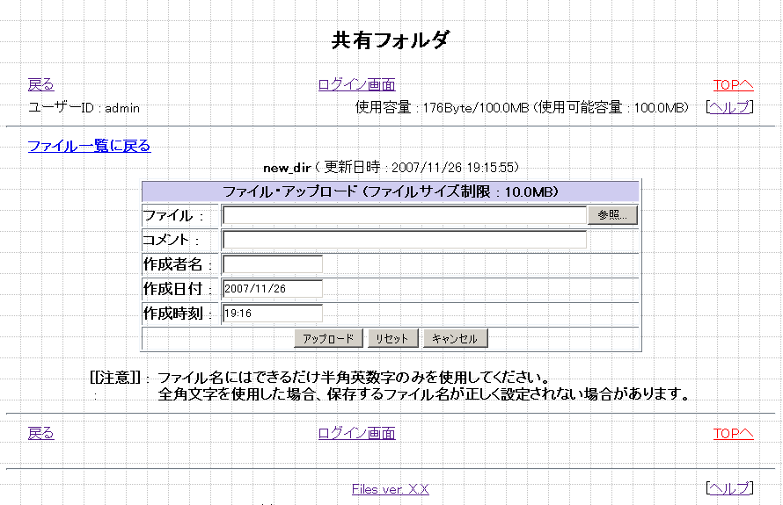Click the 作成時刻 field showing 19:16
This screenshot has width=783, height=505.
[x=273, y=314]
